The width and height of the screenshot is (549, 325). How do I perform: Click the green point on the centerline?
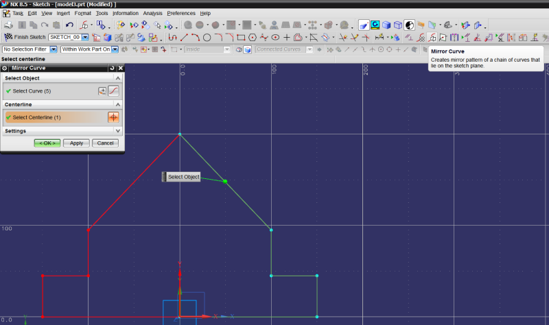pyautogui.click(x=225, y=181)
